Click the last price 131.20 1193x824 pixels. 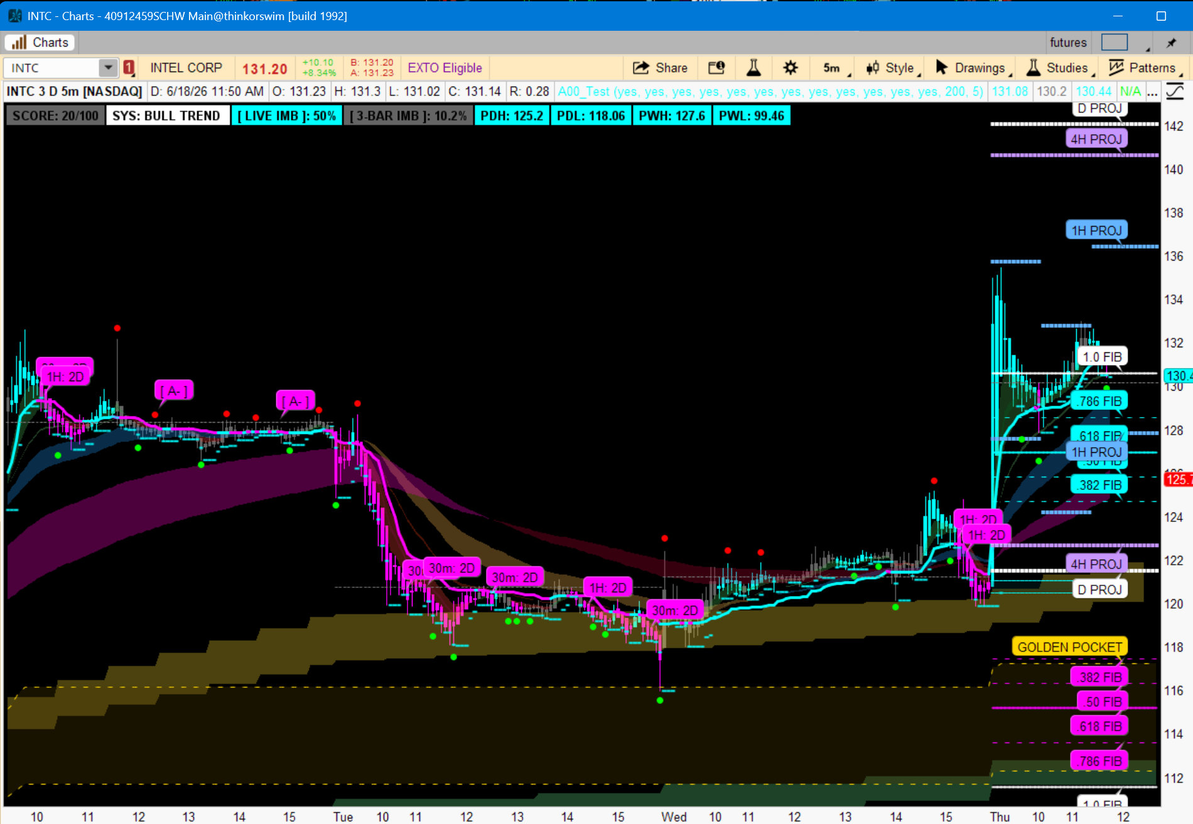tap(265, 68)
